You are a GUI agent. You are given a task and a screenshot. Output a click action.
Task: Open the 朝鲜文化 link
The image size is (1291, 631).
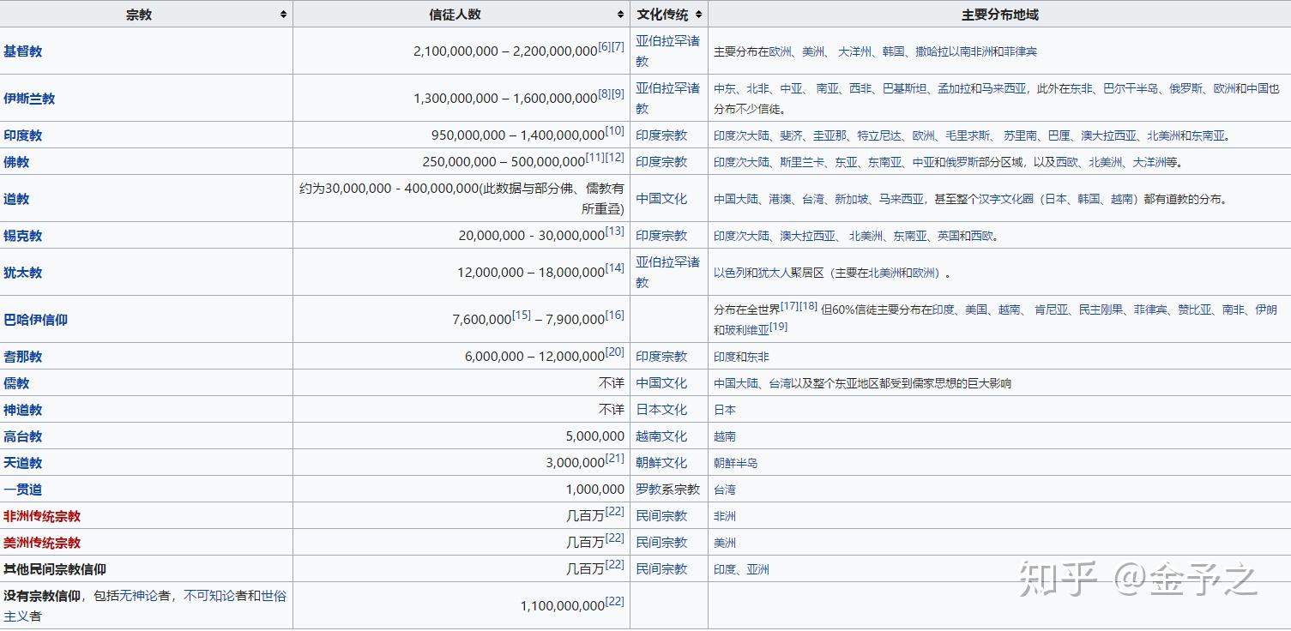coord(661,463)
